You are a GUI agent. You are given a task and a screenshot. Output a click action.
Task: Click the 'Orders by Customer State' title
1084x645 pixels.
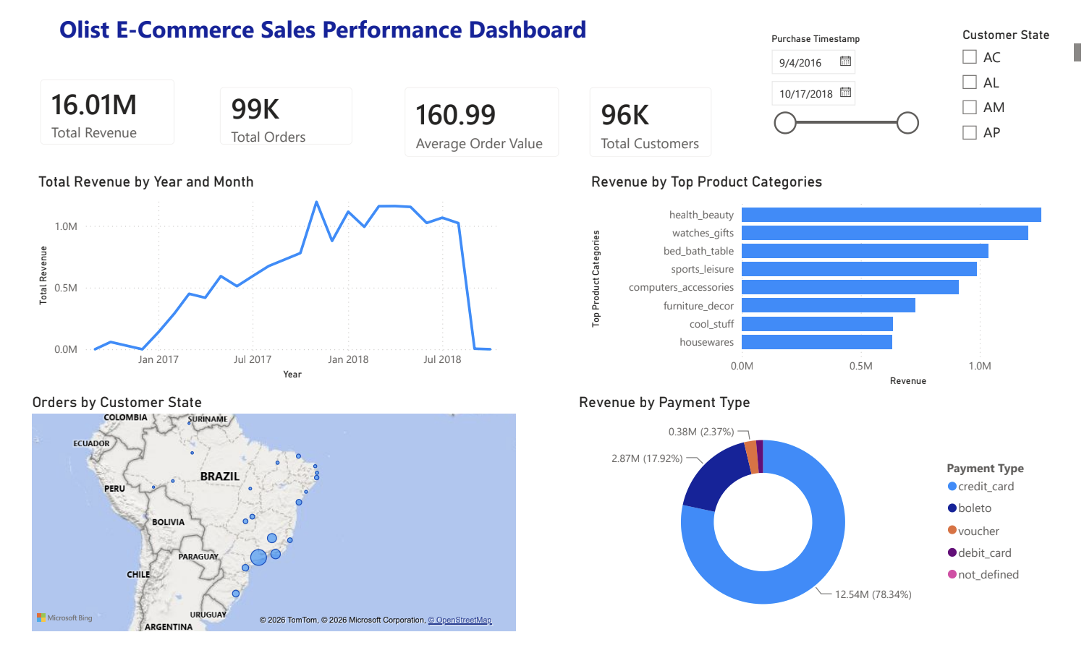[x=117, y=402]
